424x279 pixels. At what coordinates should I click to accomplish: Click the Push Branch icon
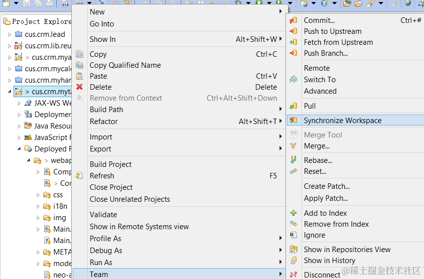[x=293, y=53]
